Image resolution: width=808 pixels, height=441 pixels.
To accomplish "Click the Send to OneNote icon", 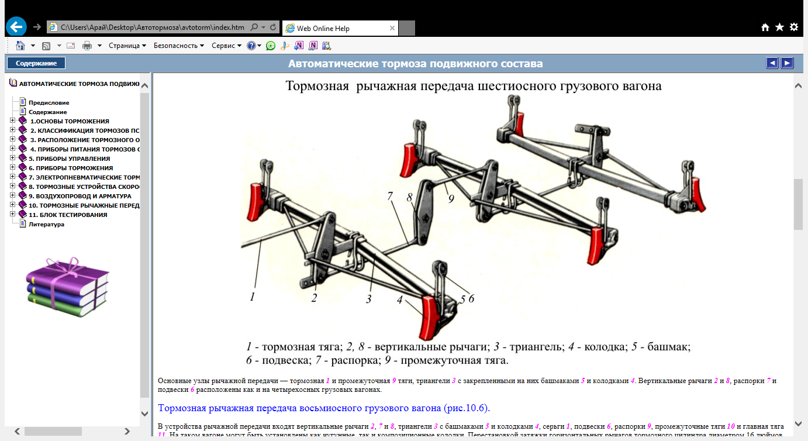I will click(x=299, y=46).
